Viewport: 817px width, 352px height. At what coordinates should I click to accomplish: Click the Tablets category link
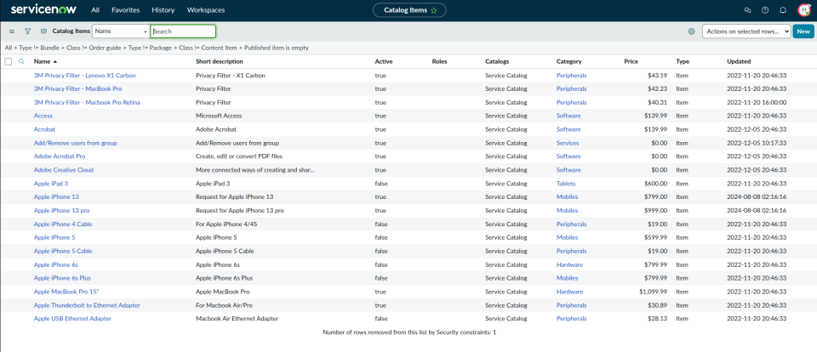pyautogui.click(x=567, y=184)
